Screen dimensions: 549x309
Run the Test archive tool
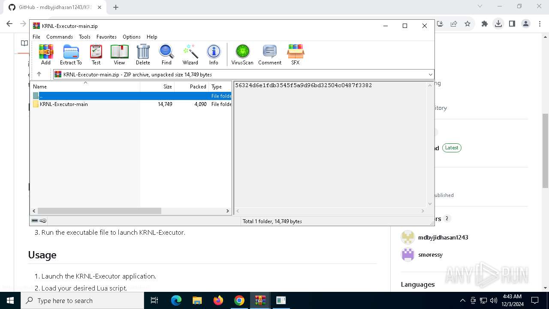[96, 55]
